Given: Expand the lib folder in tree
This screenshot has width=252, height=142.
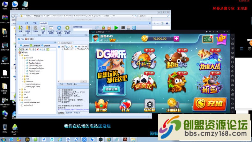Looking at the screenshot, I should pyautogui.click(x=20, y=89).
